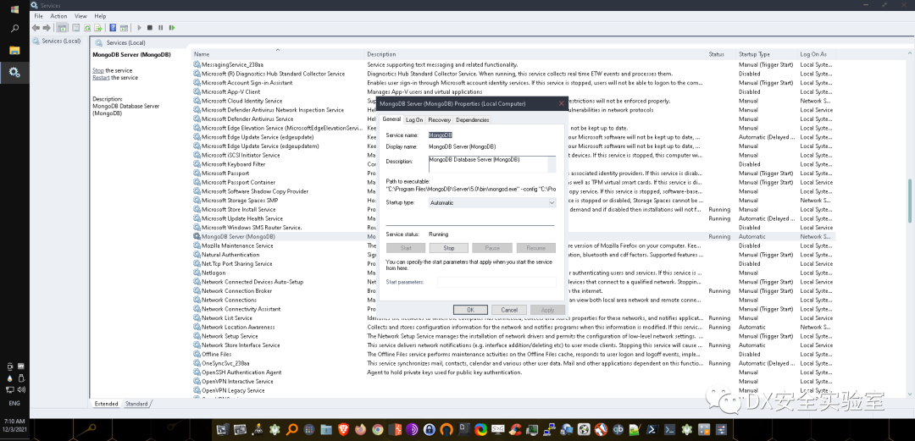915x441 pixels.
Task: Open the search magnifier in the left sidebar
Action: coord(14,29)
